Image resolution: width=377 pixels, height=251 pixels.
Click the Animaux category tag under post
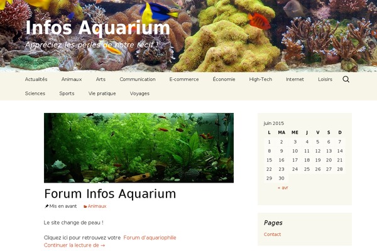tap(97, 206)
